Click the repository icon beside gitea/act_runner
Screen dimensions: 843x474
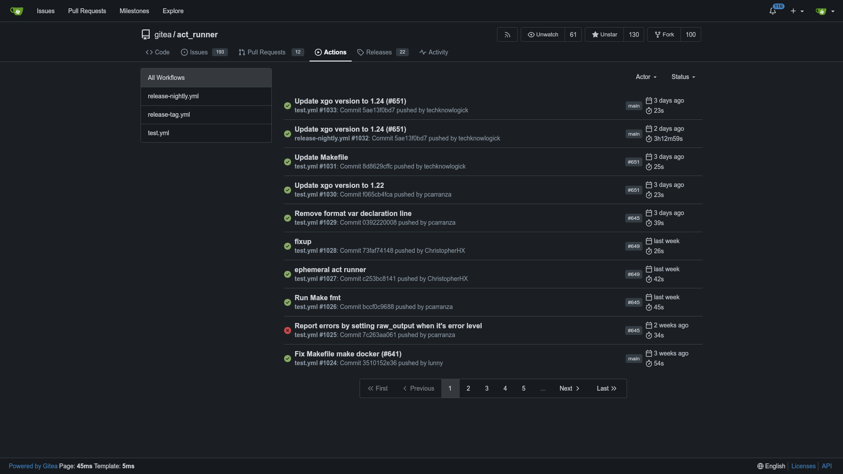click(x=146, y=35)
